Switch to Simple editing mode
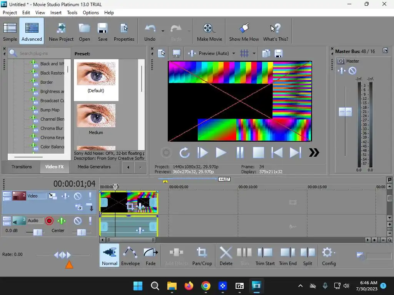The width and height of the screenshot is (394, 295). tap(10, 31)
